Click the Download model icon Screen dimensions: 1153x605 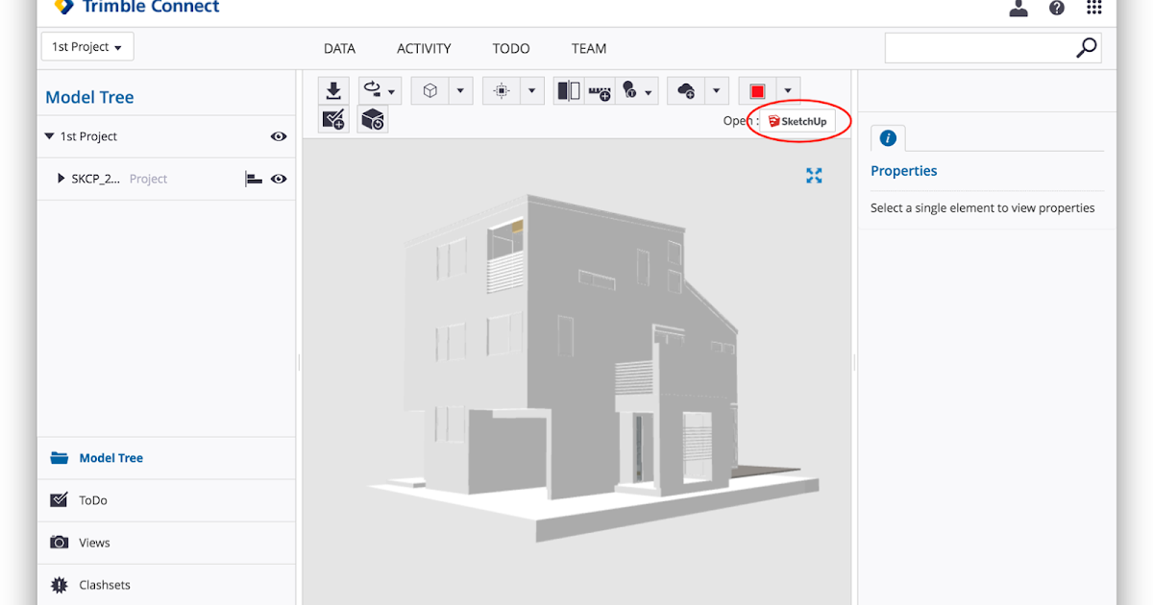pyautogui.click(x=333, y=89)
